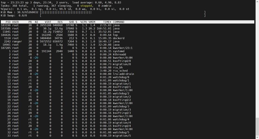259x139 pixels.
Task: Click the COMMAND column header
Action: [119, 22]
